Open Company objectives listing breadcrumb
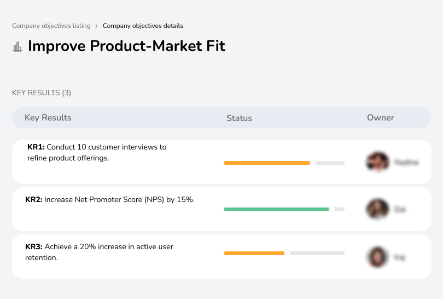Image resolution: width=443 pixels, height=299 pixels. 51,26
